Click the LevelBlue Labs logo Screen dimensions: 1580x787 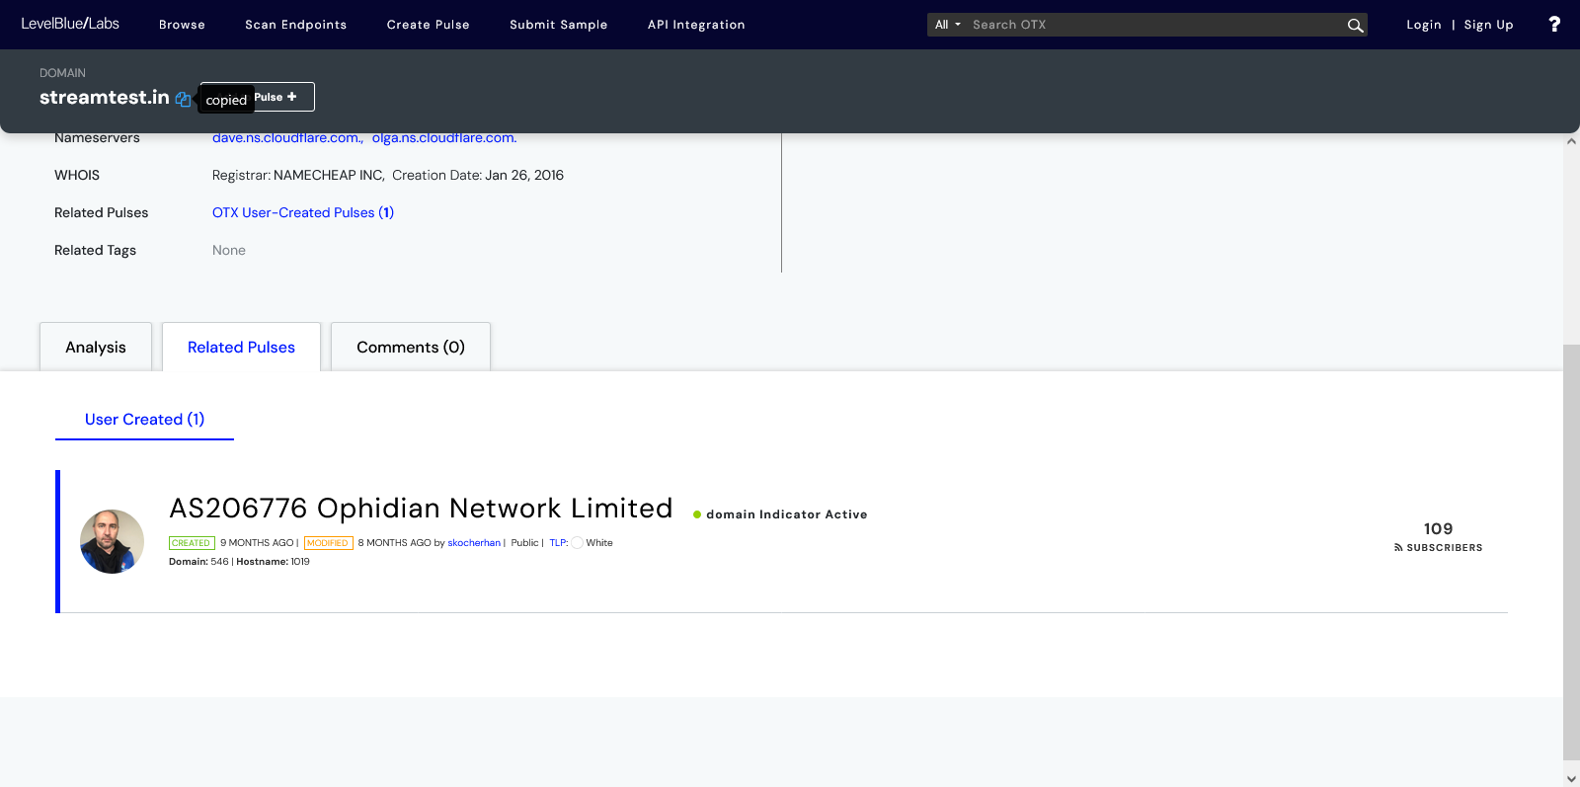click(x=70, y=24)
